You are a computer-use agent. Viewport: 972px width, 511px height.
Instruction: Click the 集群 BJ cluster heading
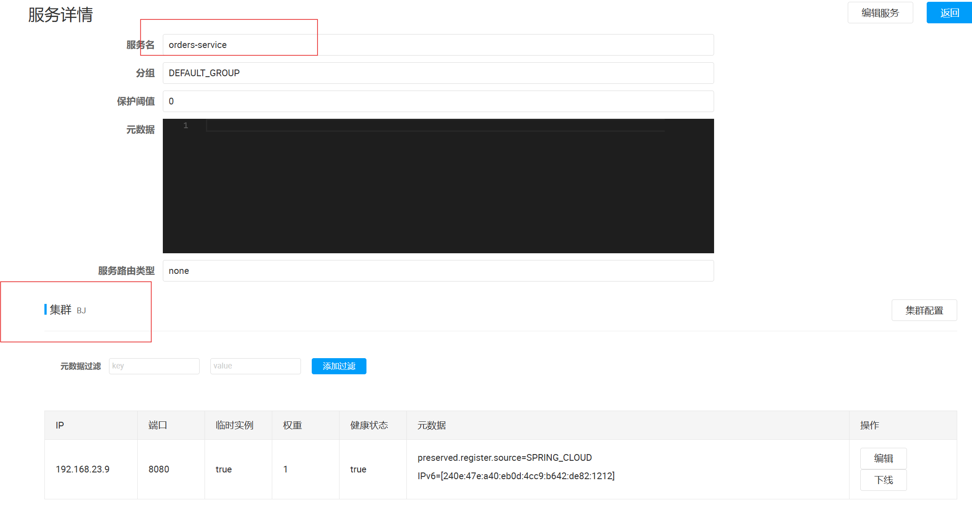[x=65, y=310]
